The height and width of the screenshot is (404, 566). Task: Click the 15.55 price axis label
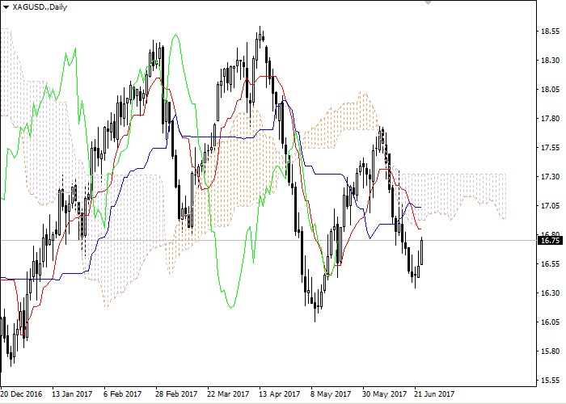click(x=550, y=381)
